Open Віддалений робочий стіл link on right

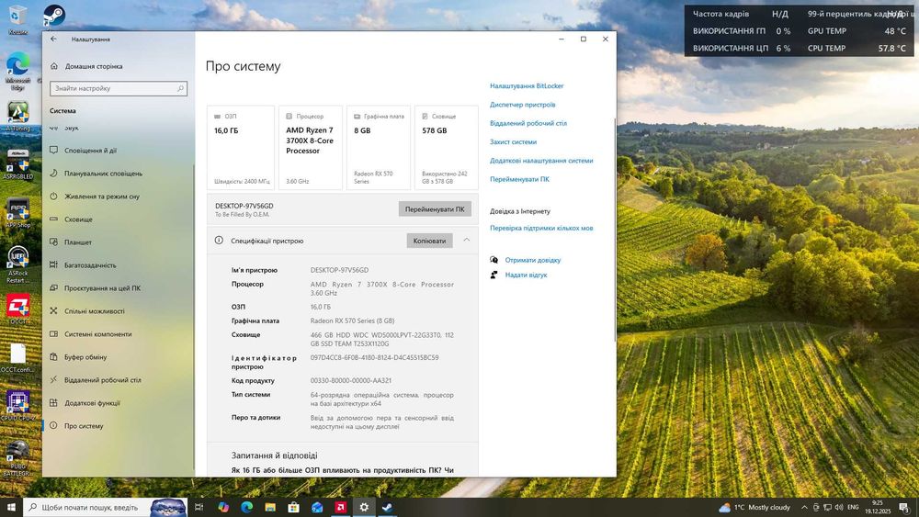(528, 124)
